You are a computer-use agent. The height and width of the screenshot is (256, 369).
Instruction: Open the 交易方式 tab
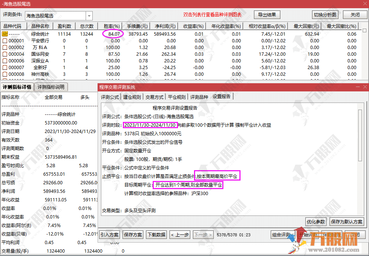[x=155, y=97]
